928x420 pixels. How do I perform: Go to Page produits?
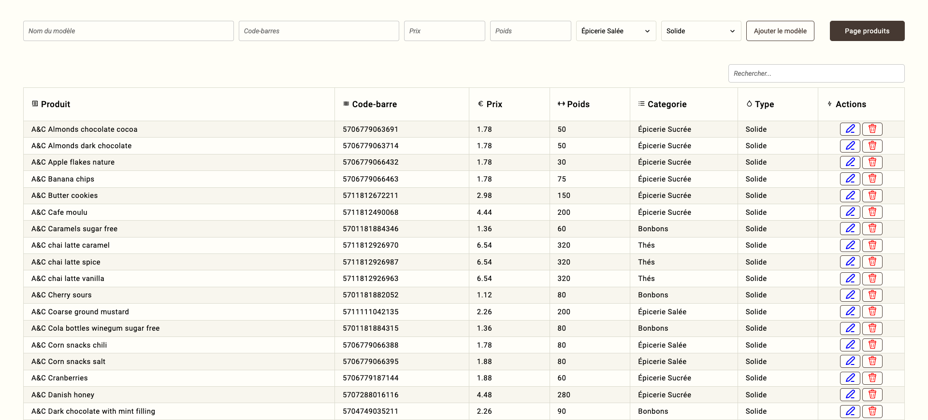(867, 31)
